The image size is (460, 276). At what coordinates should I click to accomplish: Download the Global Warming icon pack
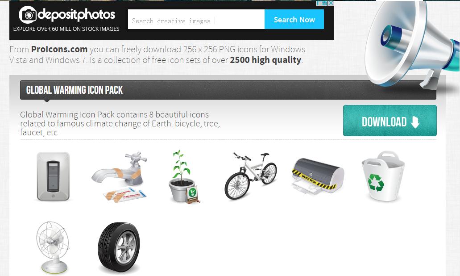pyautogui.click(x=390, y=121)
